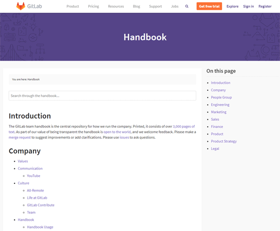Viewport: 280px width, 231px height.
Task: Jump to Legal in On this page
Action: point(215,148)
